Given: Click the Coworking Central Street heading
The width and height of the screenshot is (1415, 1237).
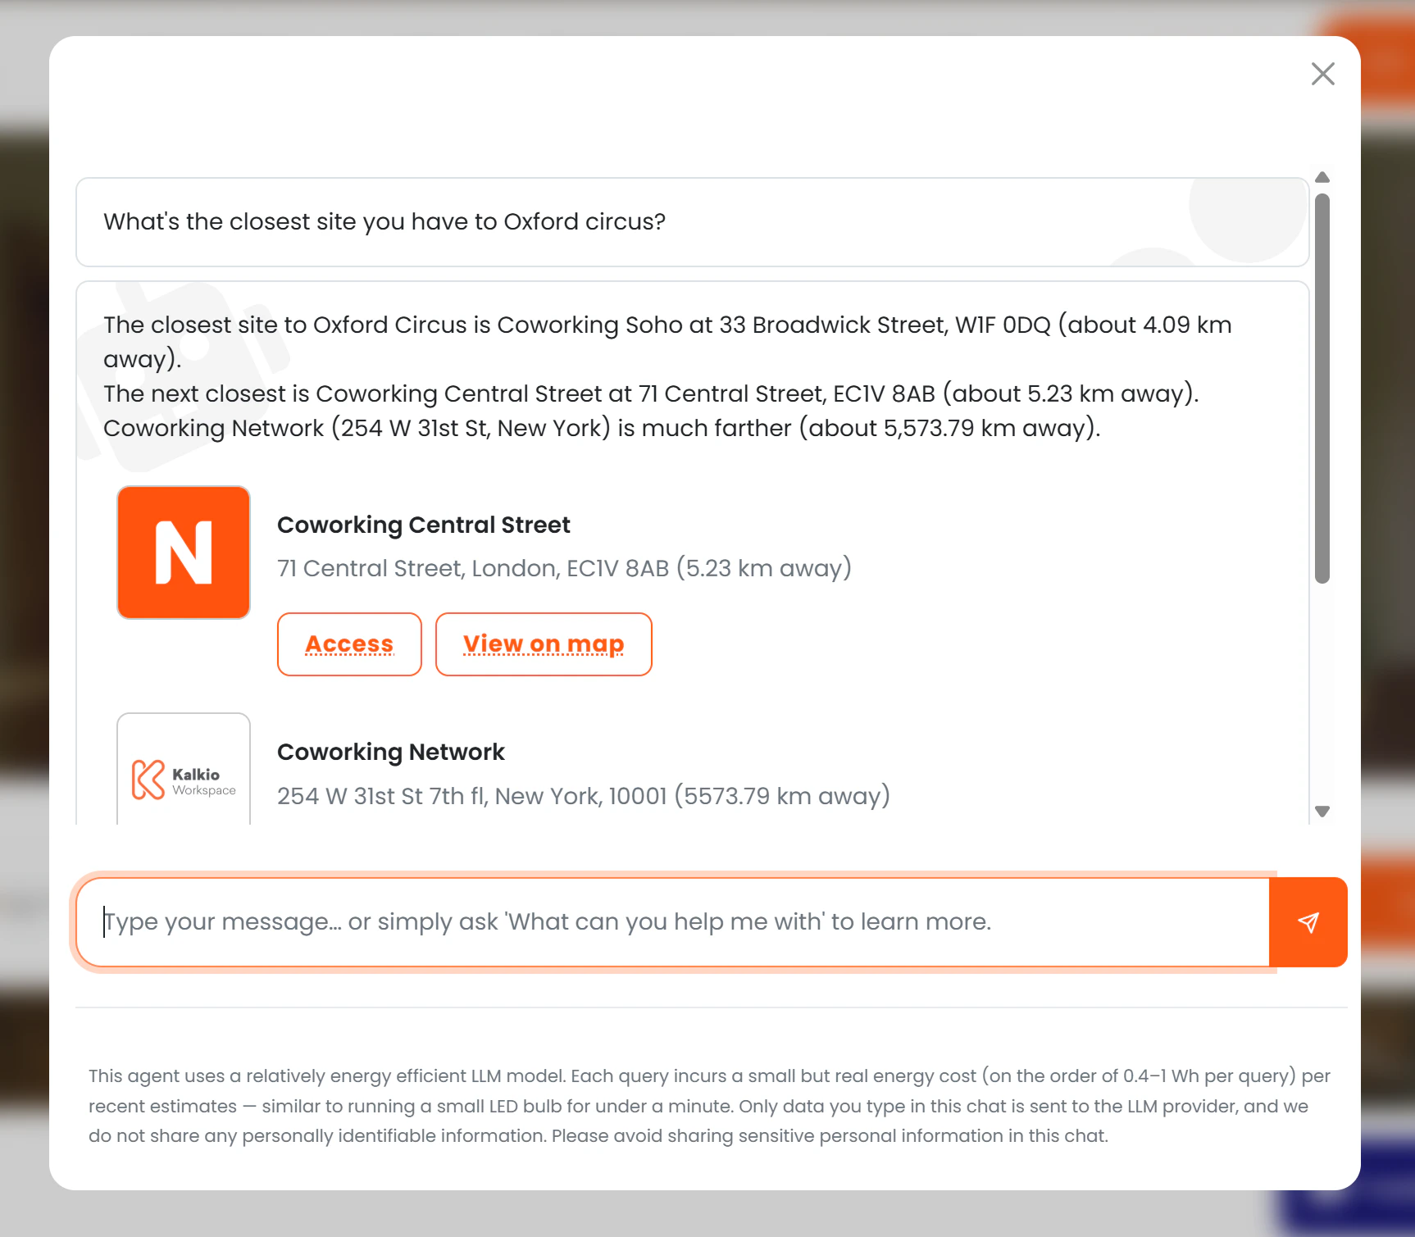Looking at the screenshot, I should (424, 525).
